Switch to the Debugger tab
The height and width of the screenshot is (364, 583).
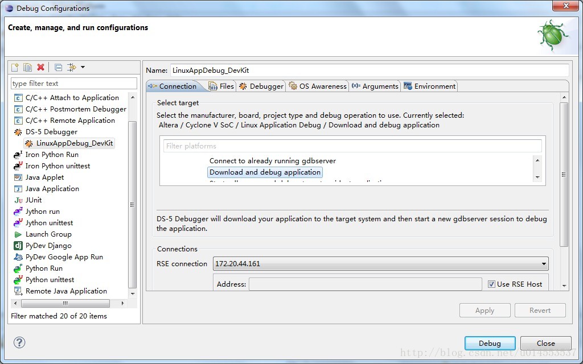(261, 86)
